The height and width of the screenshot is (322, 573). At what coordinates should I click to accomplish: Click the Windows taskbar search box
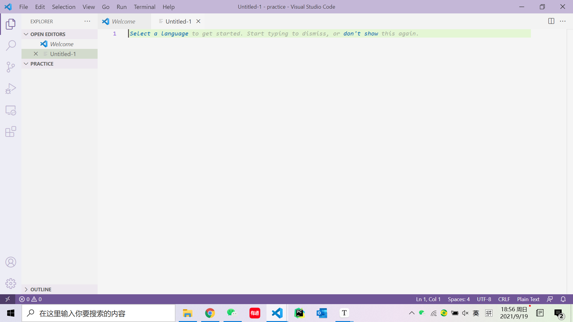point(98,313)
